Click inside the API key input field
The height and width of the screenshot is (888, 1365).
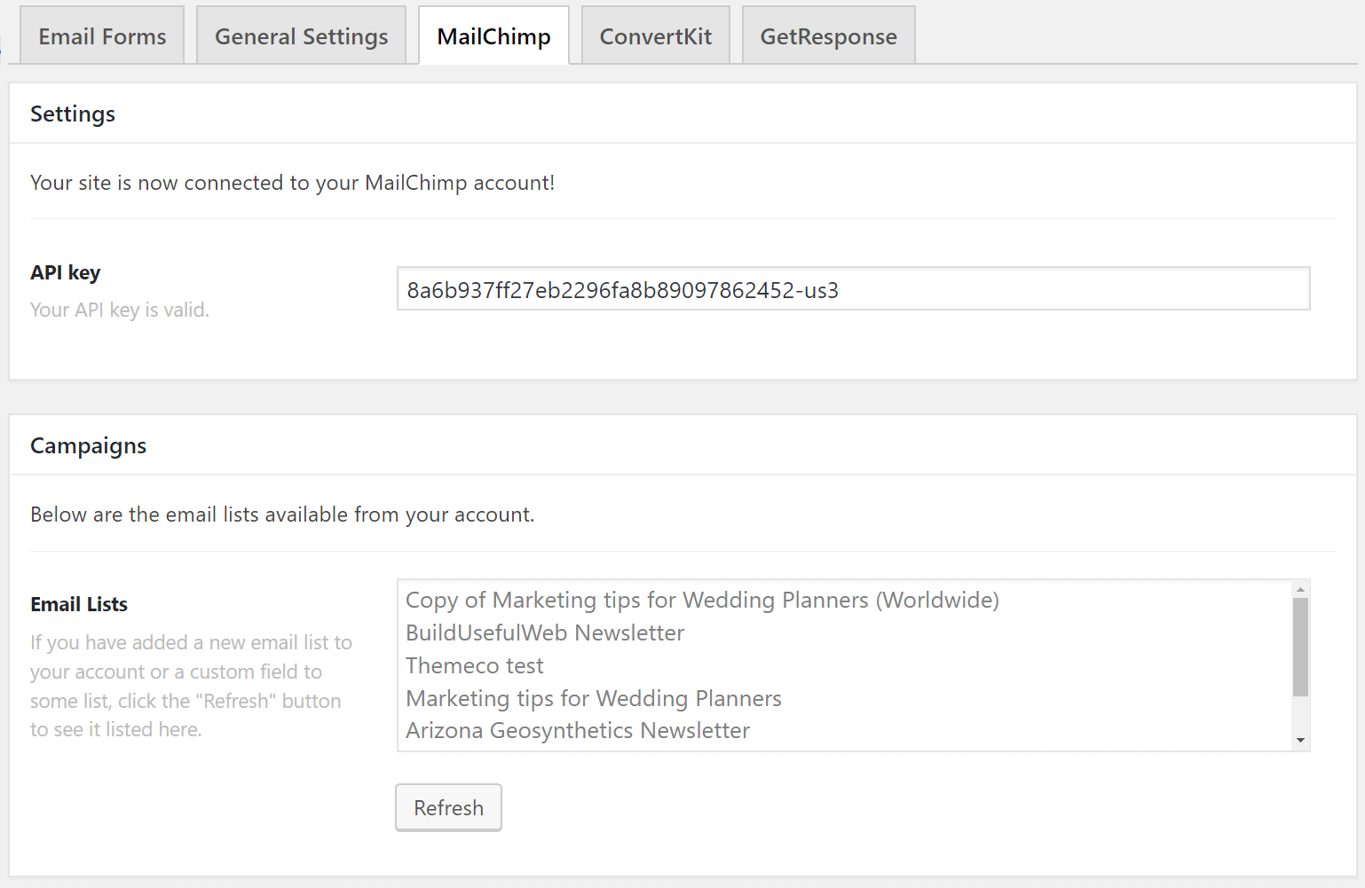[852, 289]
